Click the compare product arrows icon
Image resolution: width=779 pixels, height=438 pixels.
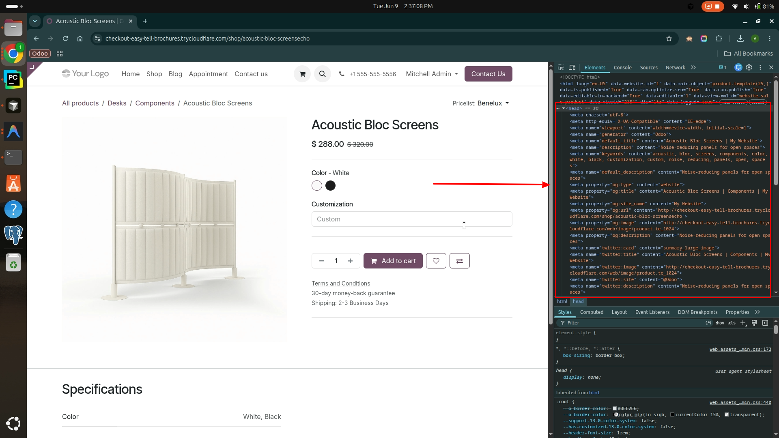[460, 261]
